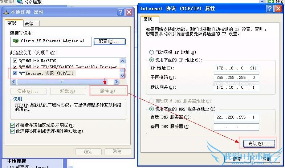Open the 高级(V)... advanced settings button
285x168 pixels.
[x=259, y=144]
